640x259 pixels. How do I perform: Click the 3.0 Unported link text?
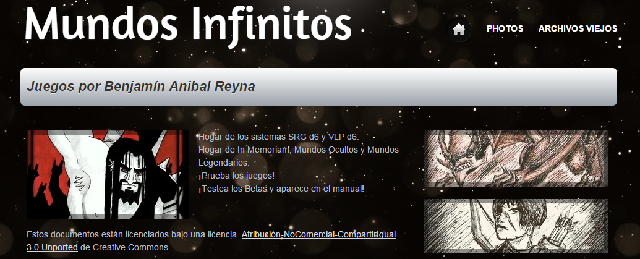click(52, 248)
